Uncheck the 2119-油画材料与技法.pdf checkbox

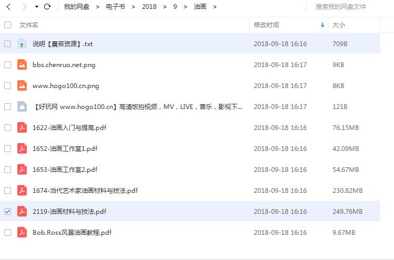click(7, 211)
